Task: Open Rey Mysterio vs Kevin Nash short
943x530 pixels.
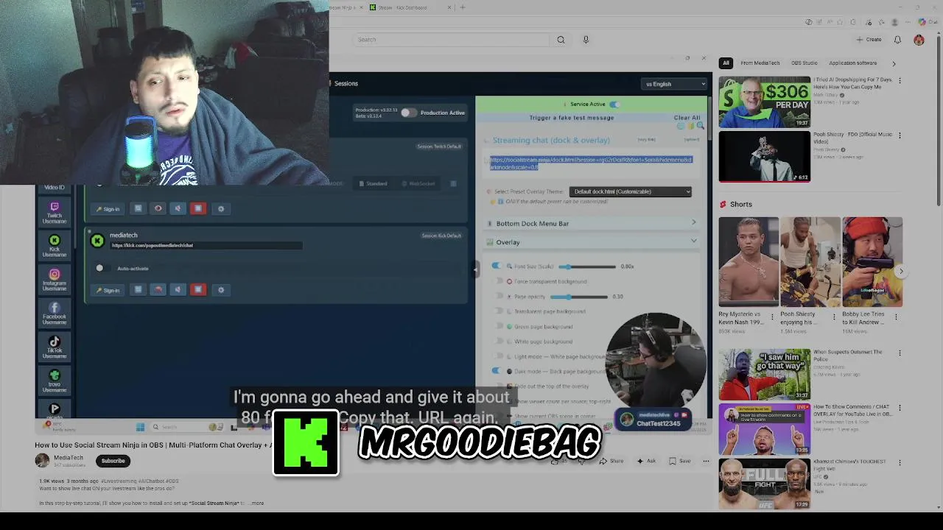Action: pos(749,262)
